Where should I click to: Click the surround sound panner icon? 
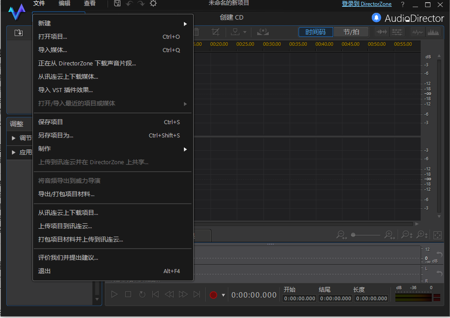(263, 32)
